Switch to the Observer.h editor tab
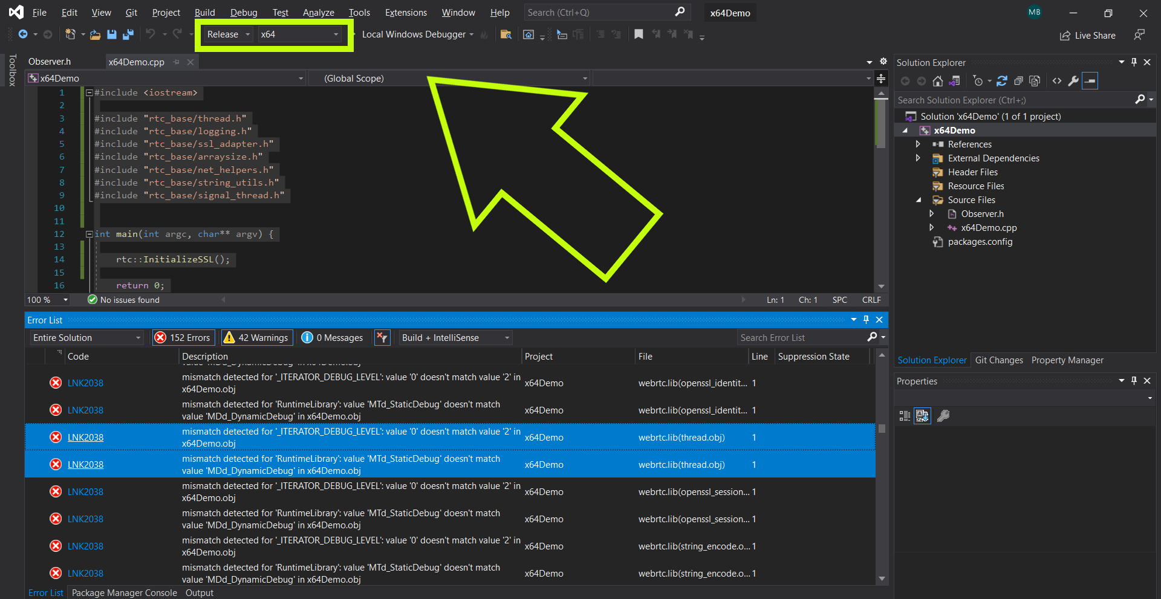This screenshot has height=599, width=1161. pos(50,62)
